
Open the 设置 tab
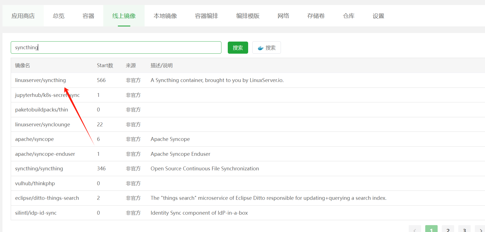(x=378, y=16)
